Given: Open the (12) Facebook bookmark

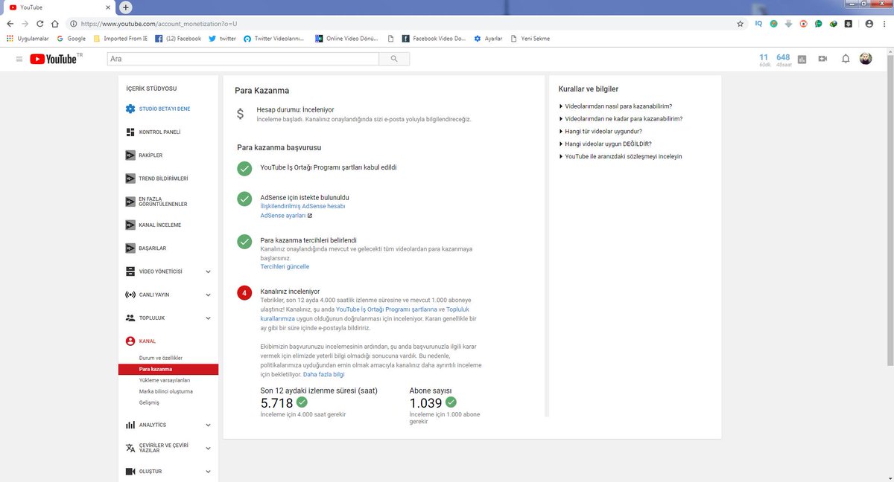Looking at the screenshot, I should (x=178, y=39).
